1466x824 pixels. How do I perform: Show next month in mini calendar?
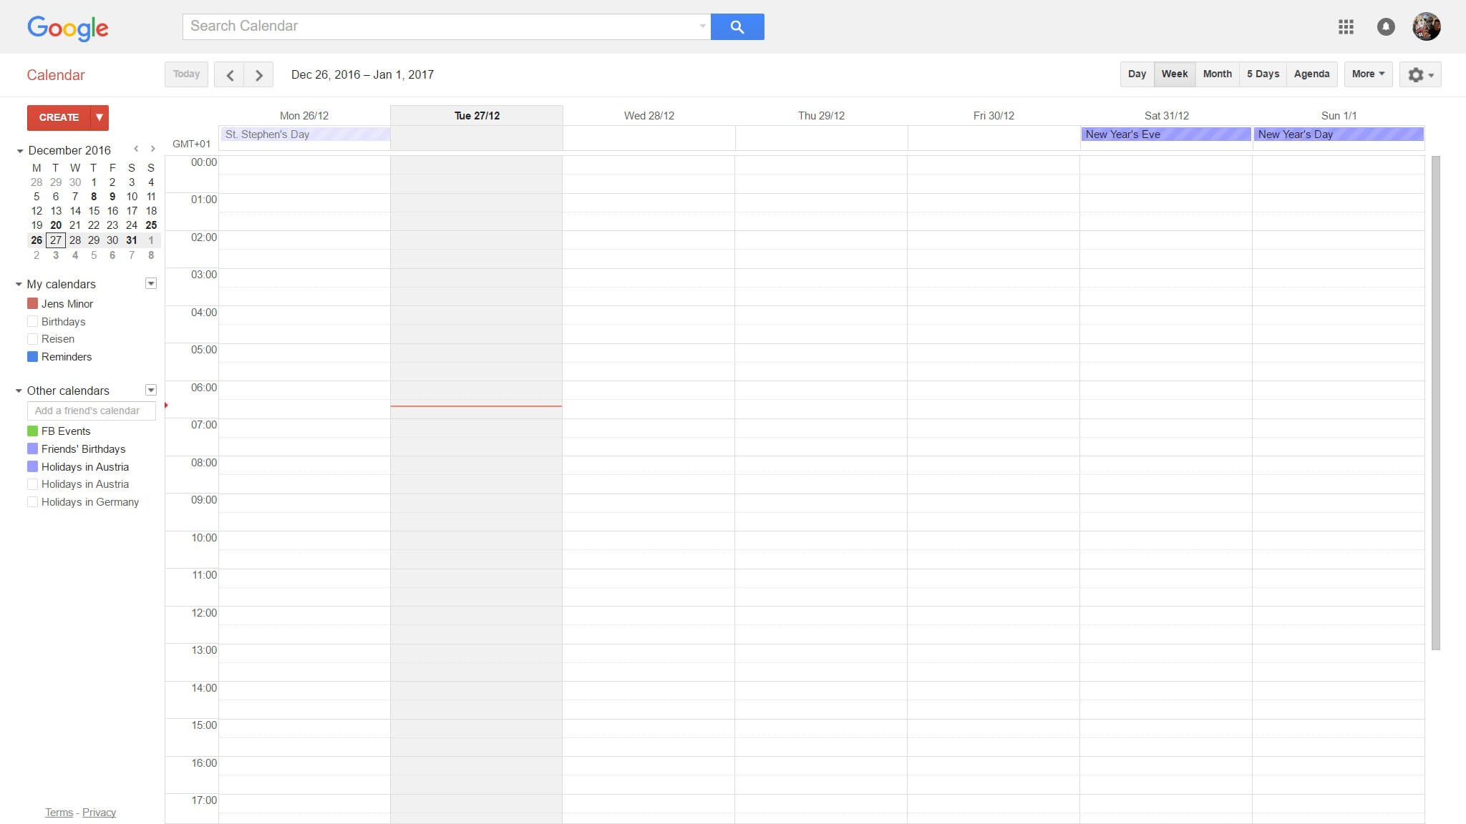tap(152, 149)
